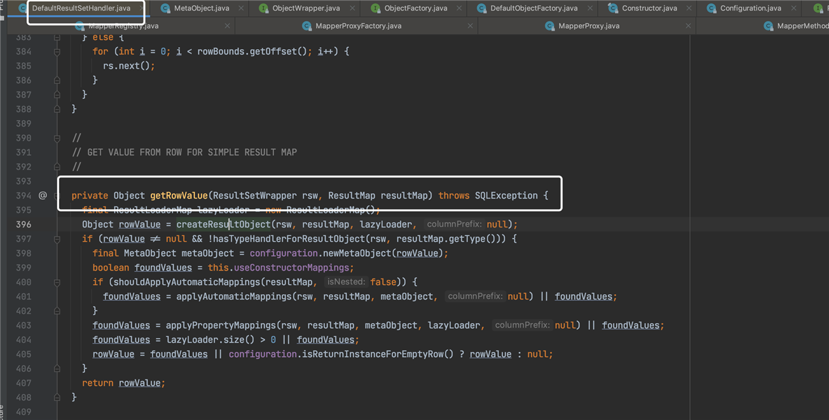This screenshot has height=420, width=829.
Task: Close the ObjectFactory.java tab
Action: pos(458,8)
